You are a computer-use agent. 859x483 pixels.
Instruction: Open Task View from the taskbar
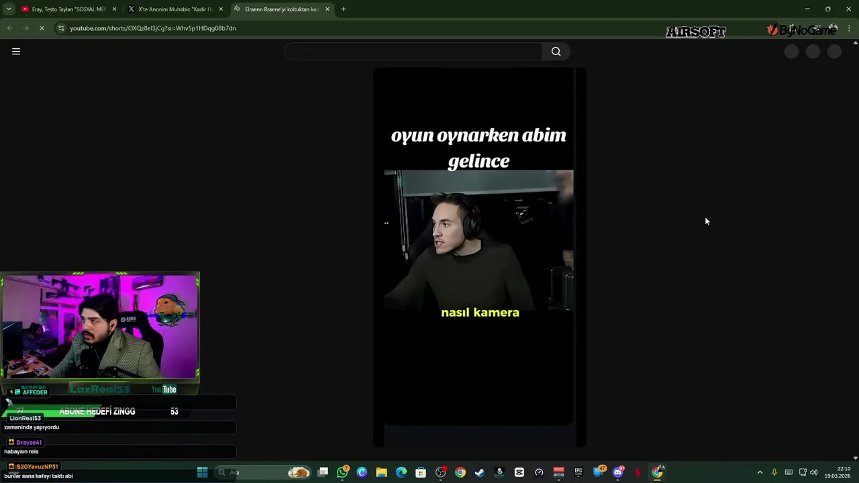pyautogui.click(x=323, y=472)
